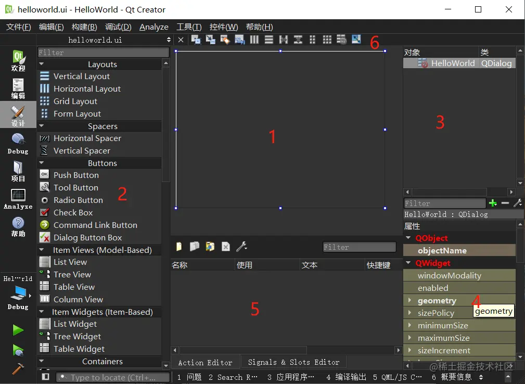The height and width of the screenshot is (384, 525).
Task: Collapse the Containers category
Action: [42, 361]
